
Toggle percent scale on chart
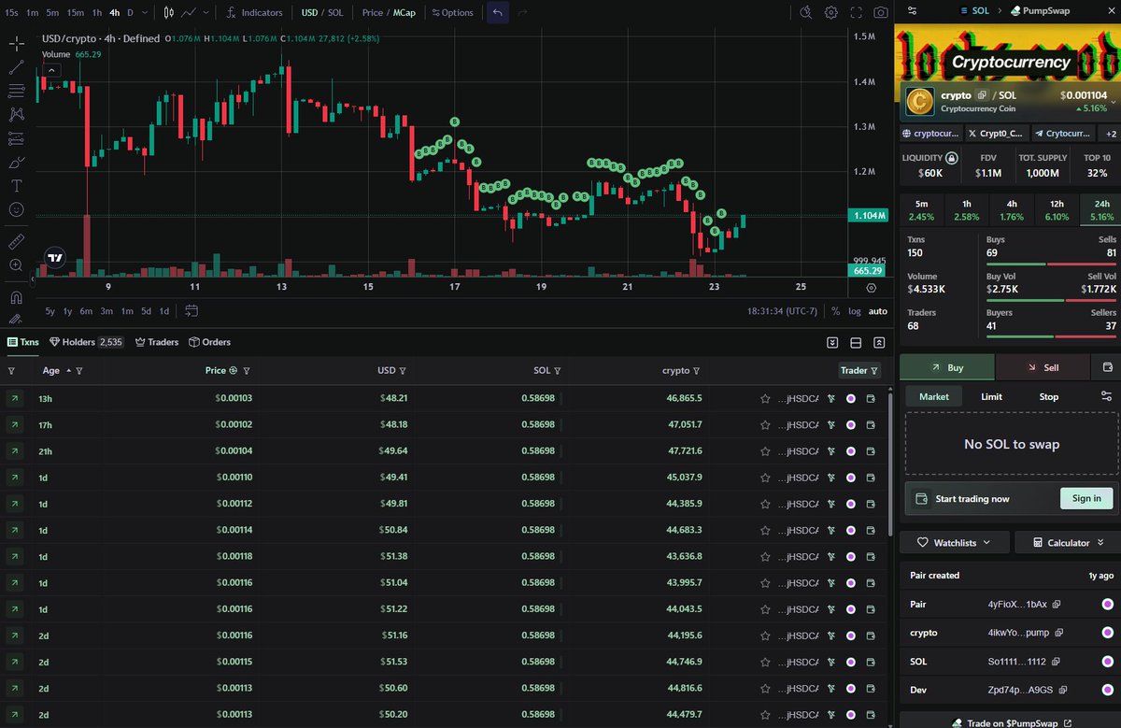pos(835,311)
